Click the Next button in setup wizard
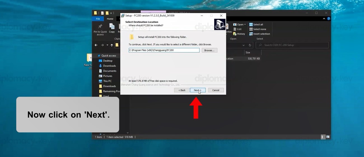The height and width of the screenshot is (157, 364). tap(198, 90)
